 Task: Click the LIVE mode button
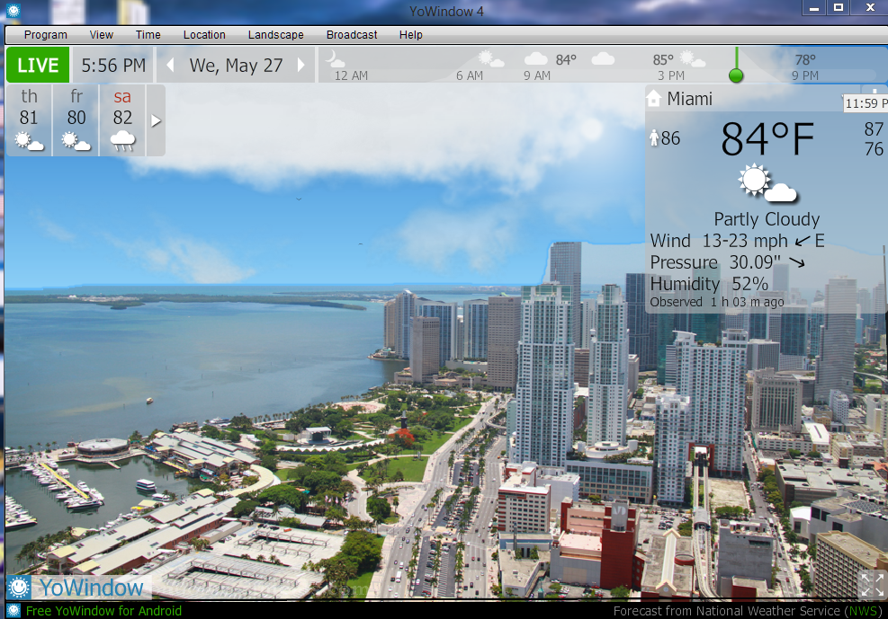pos(38,66)
